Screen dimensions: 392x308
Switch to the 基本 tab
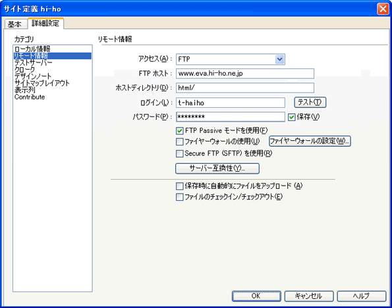(x=14, y=24)
